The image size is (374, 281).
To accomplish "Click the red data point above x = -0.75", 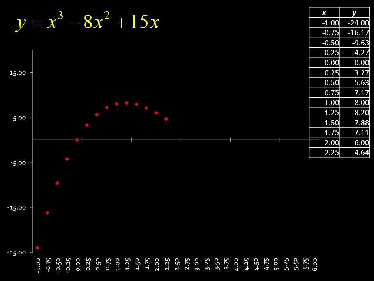I will click(48, 212).
